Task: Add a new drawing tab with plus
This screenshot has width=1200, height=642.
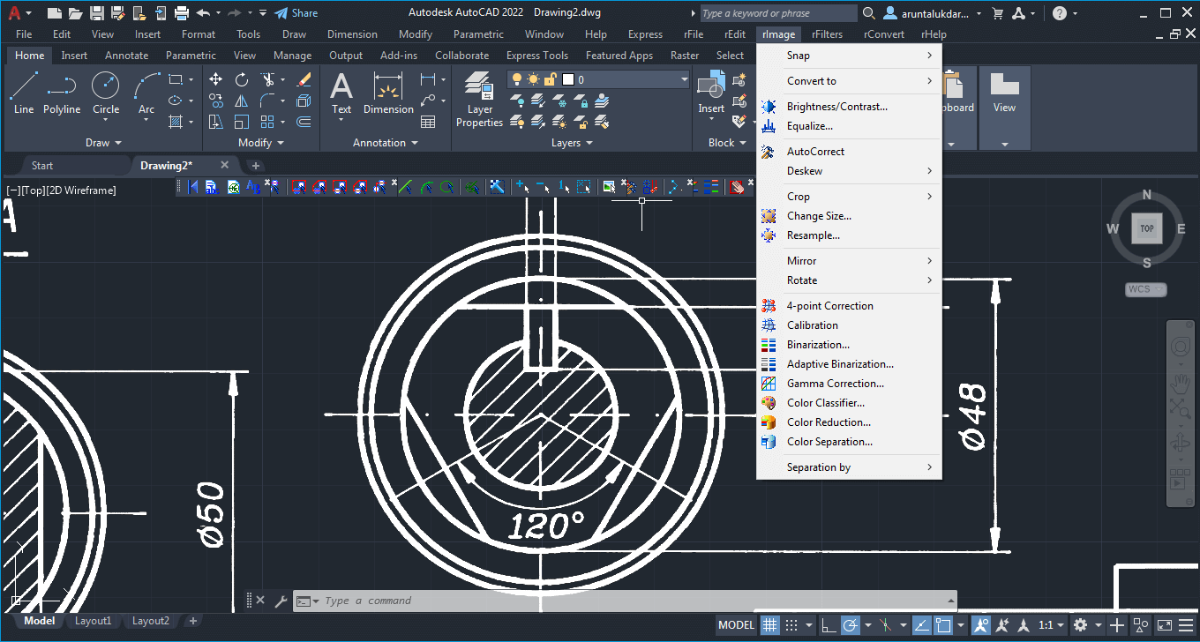Action: pyautogui.click(x=256, y=166)
